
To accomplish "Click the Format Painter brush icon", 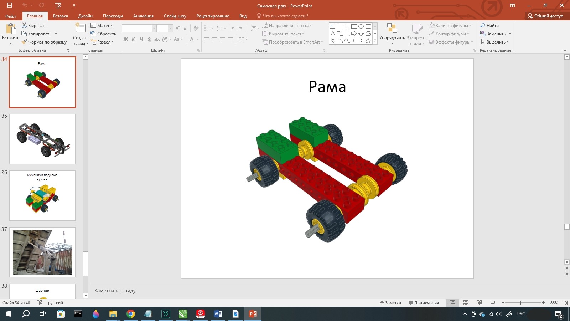I will click(x=24, y=42).
